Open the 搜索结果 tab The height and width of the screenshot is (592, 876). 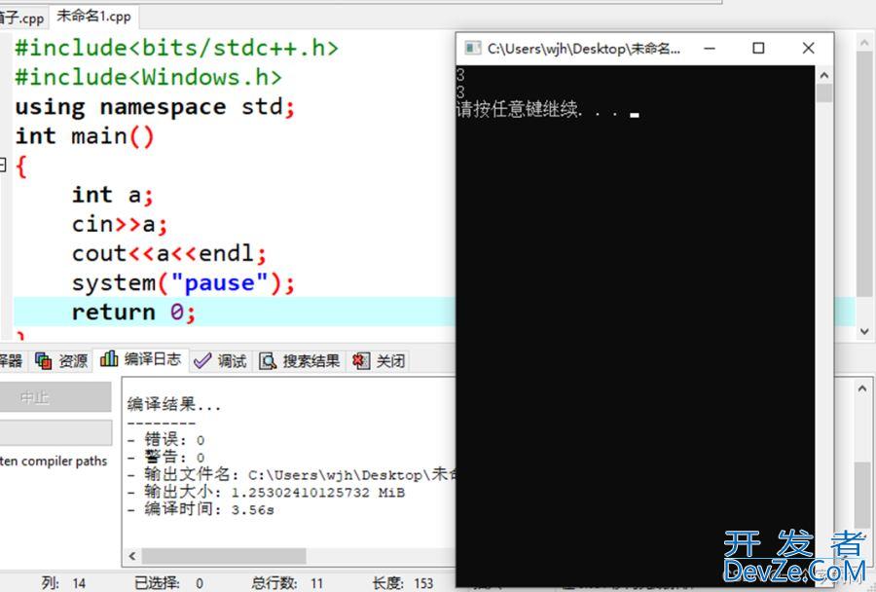[x=300, y=360]
